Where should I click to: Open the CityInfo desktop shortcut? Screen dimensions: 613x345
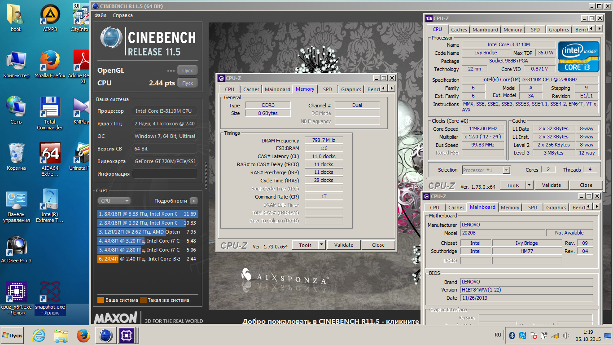(x=80, y=18)
